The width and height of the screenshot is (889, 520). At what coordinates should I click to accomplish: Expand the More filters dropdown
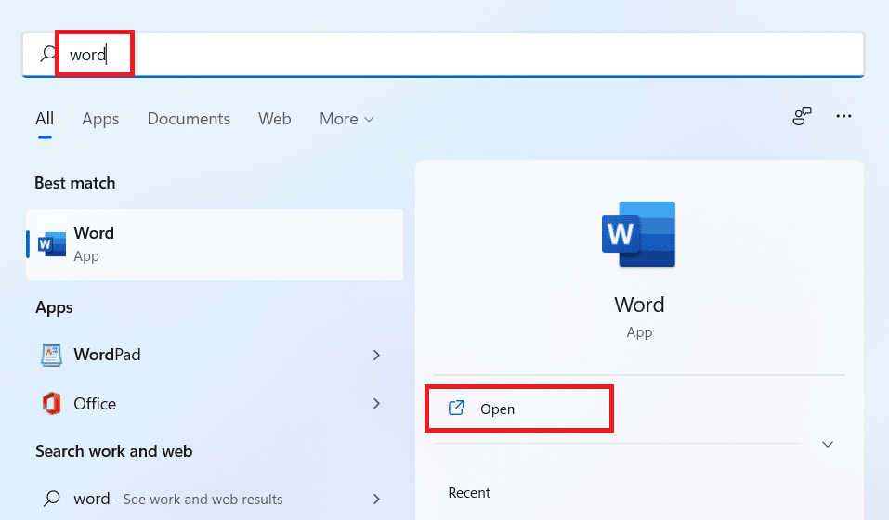(x=346, y=119)
